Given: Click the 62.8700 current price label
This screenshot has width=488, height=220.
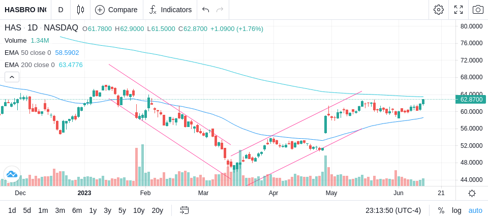Looking at the screenshot, I should coord(471,100).
